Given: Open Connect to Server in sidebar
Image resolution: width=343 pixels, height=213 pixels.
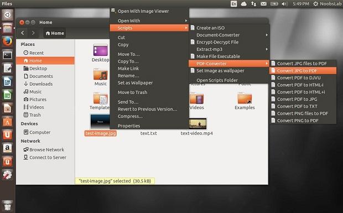Looking at the screenshot, I should click(x=45, y=158).
